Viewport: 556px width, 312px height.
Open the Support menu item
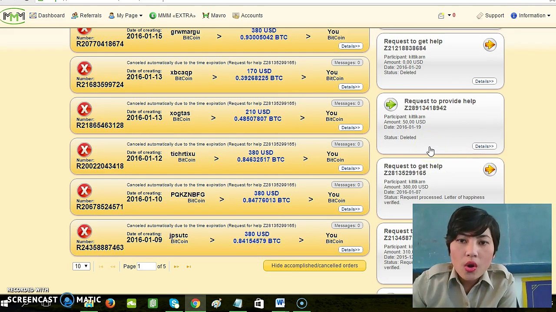click(x=490, y=16)
